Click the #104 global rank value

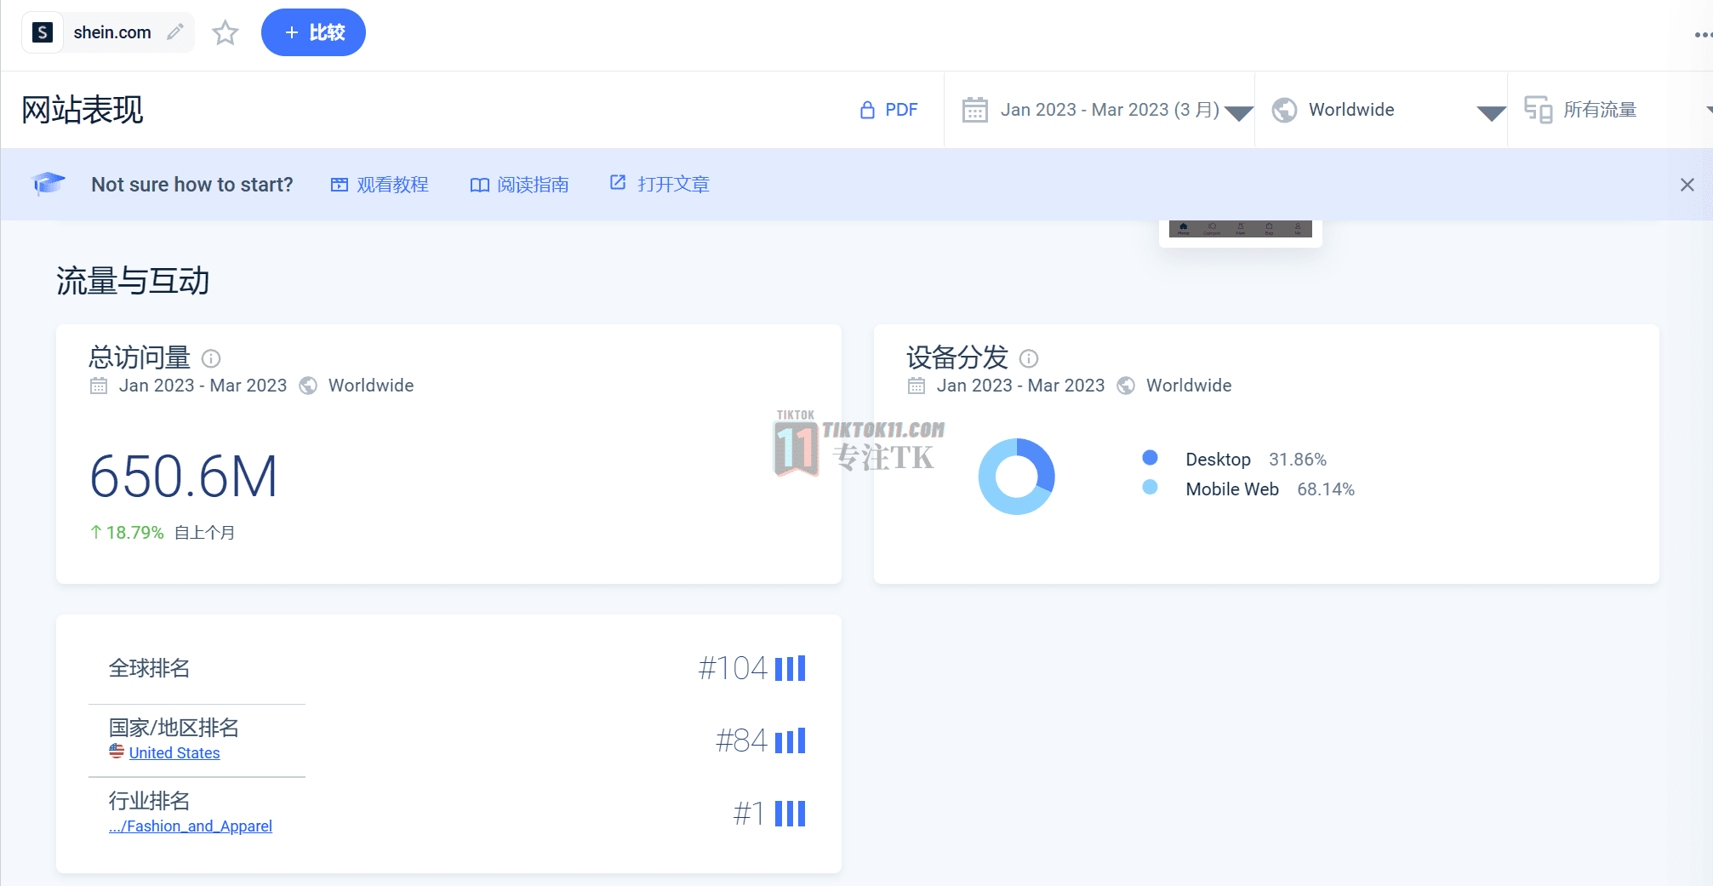733,668
